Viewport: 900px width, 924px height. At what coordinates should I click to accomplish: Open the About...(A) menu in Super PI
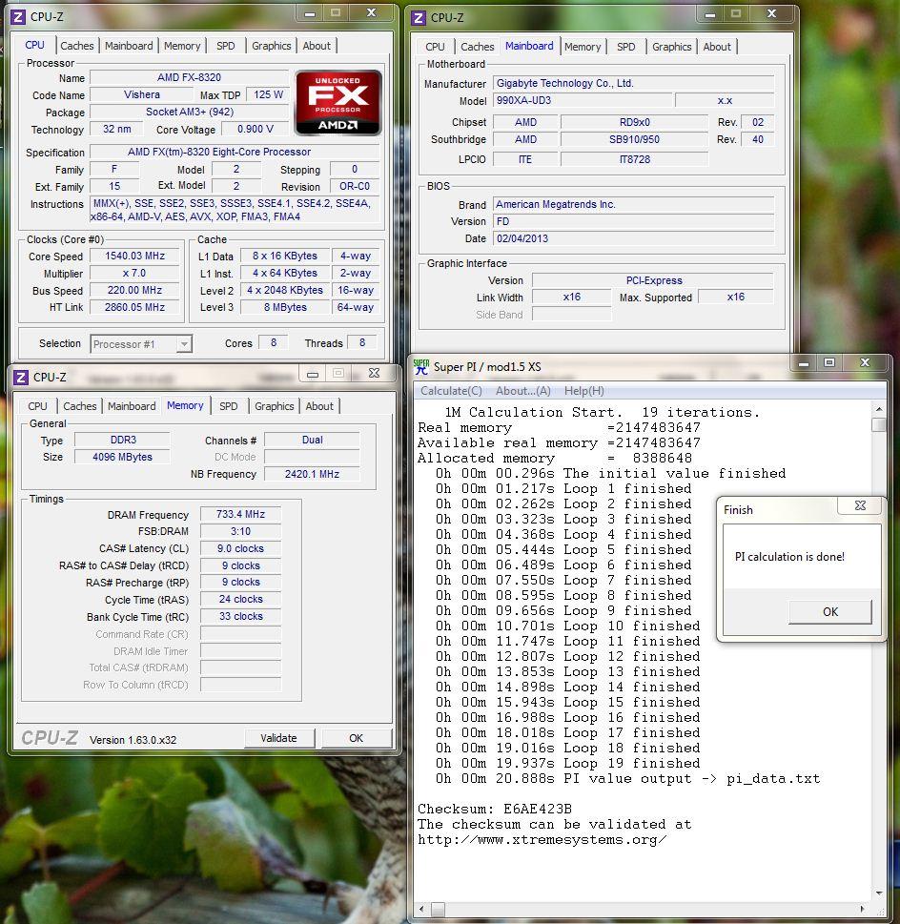point(523,391)
